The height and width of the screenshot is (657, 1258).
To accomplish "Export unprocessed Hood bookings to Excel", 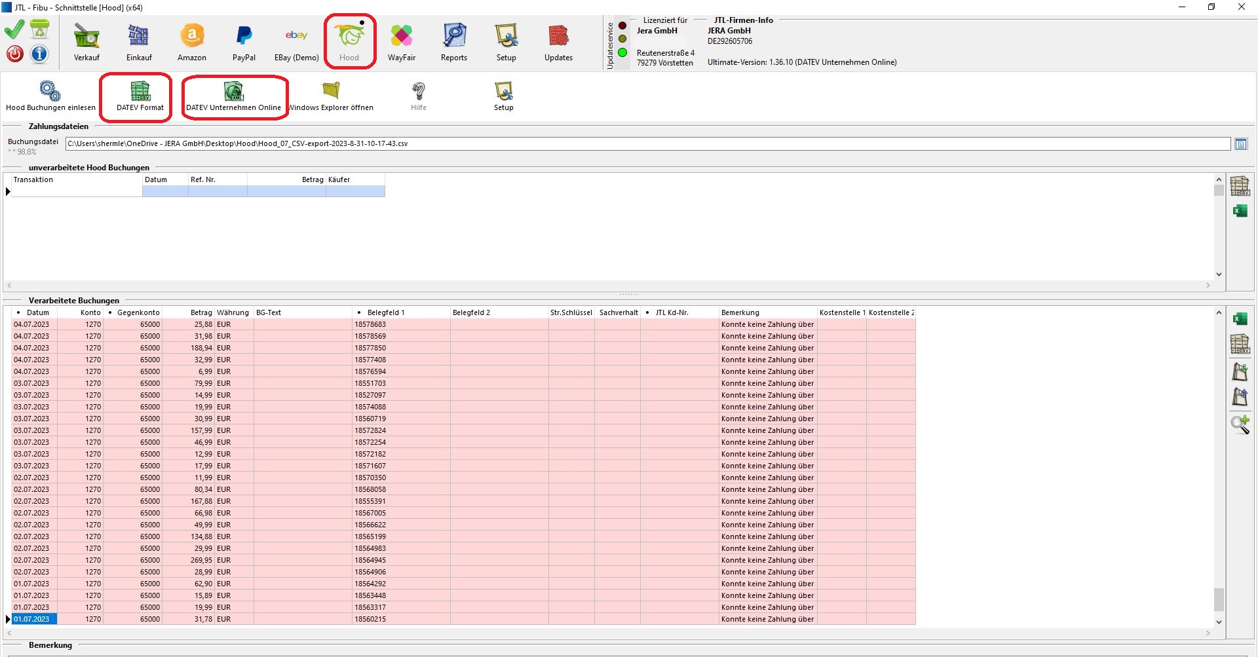I will point(1240,211).
